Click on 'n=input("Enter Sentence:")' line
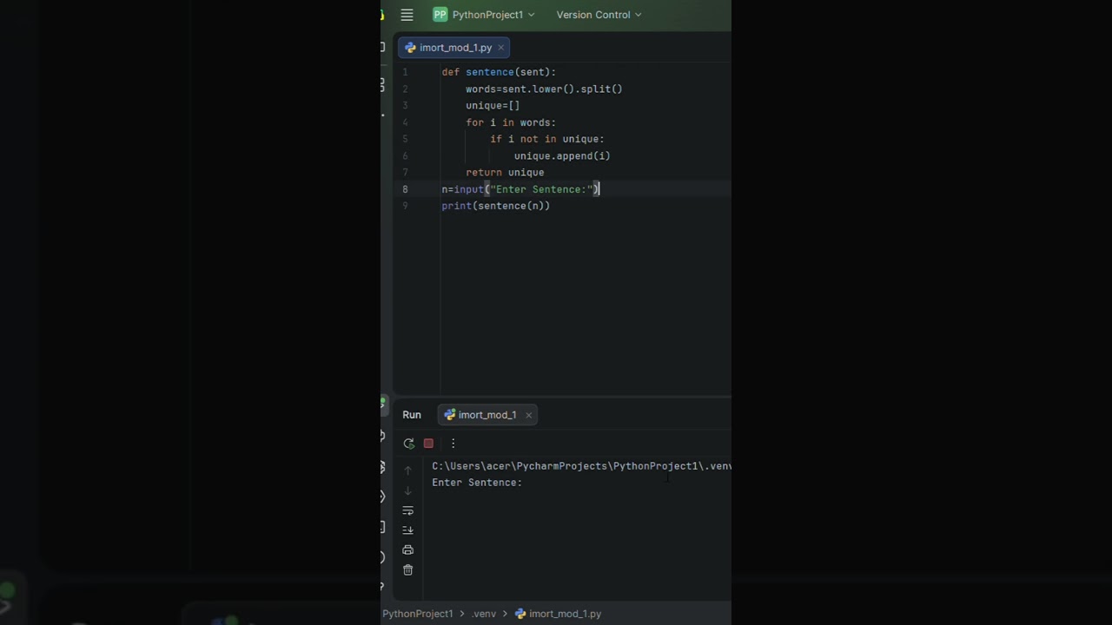Screen dimensions: 1112x625 [x=520, y=189]
